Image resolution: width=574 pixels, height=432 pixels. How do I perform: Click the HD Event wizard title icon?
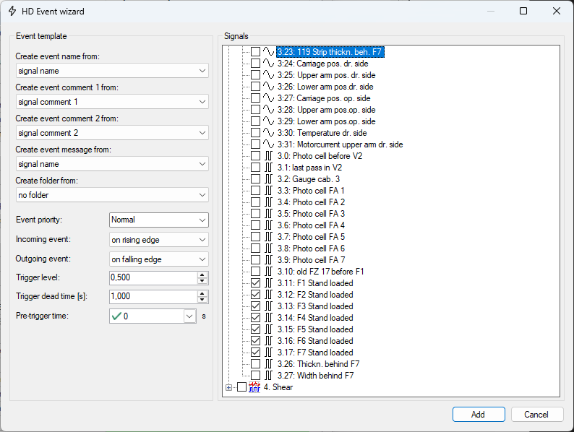12,11
